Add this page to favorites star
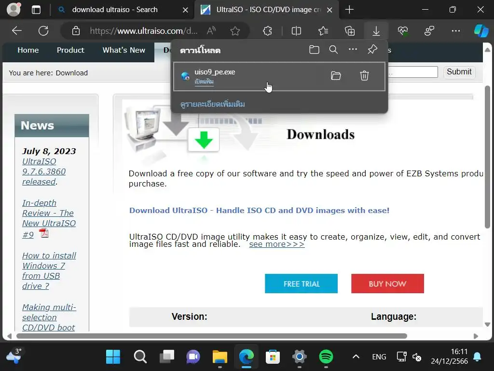 point(235,30)
